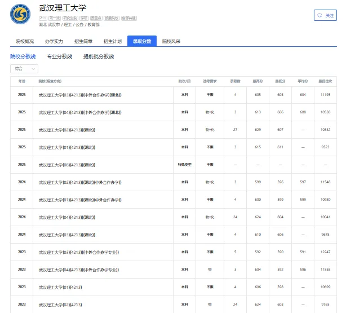The image size is (355, 313).
Task: Click the average score 608 cell
Action: [303, 112]
